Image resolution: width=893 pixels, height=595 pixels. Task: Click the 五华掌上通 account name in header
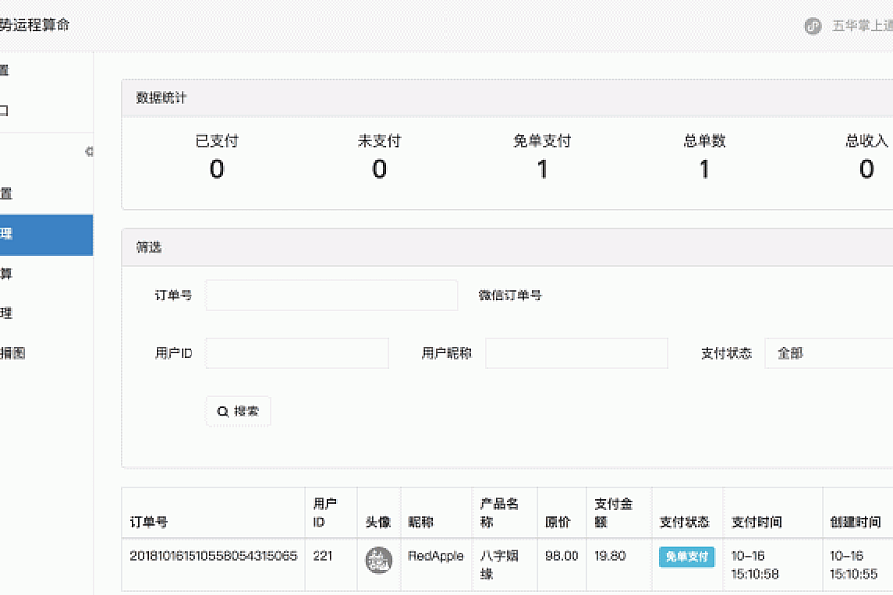(861, 26)
